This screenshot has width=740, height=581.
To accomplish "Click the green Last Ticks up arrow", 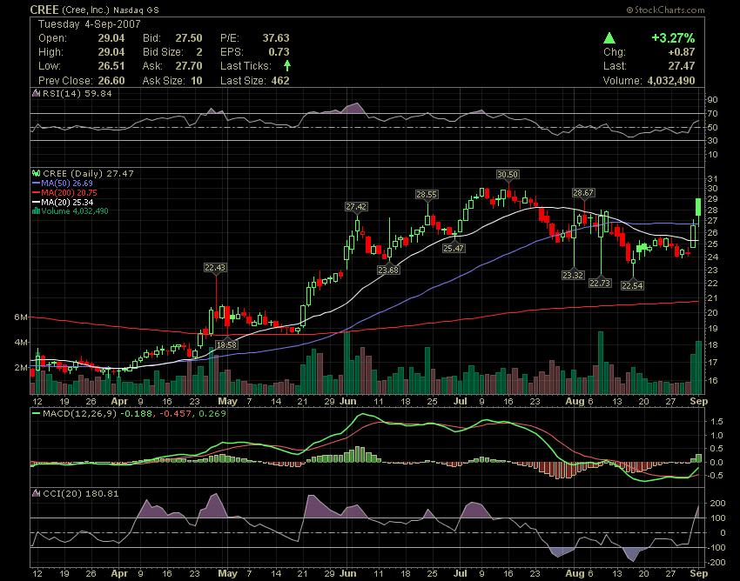I will [287, 65].
